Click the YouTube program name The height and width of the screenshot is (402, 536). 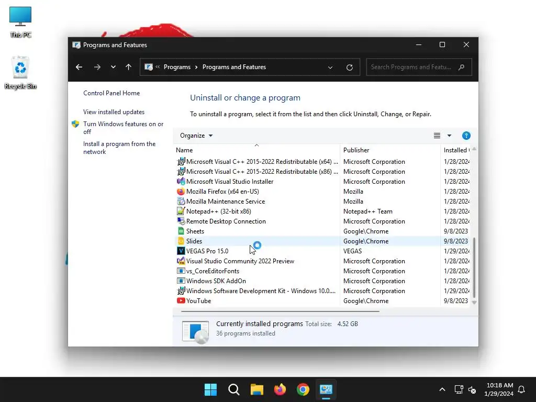coord(198,301)
